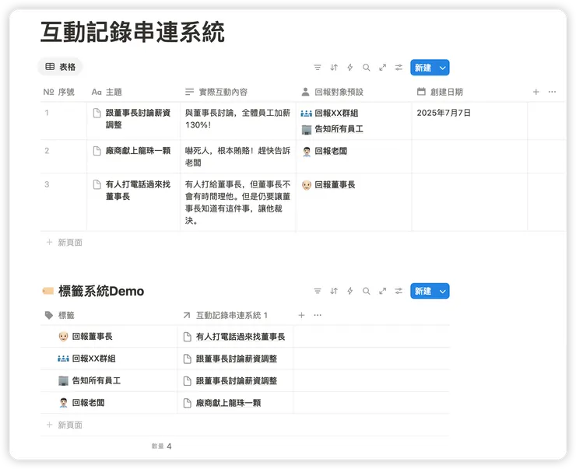
Task: Click search icon in top table toolbar
Action: click(x=367, y=68)
